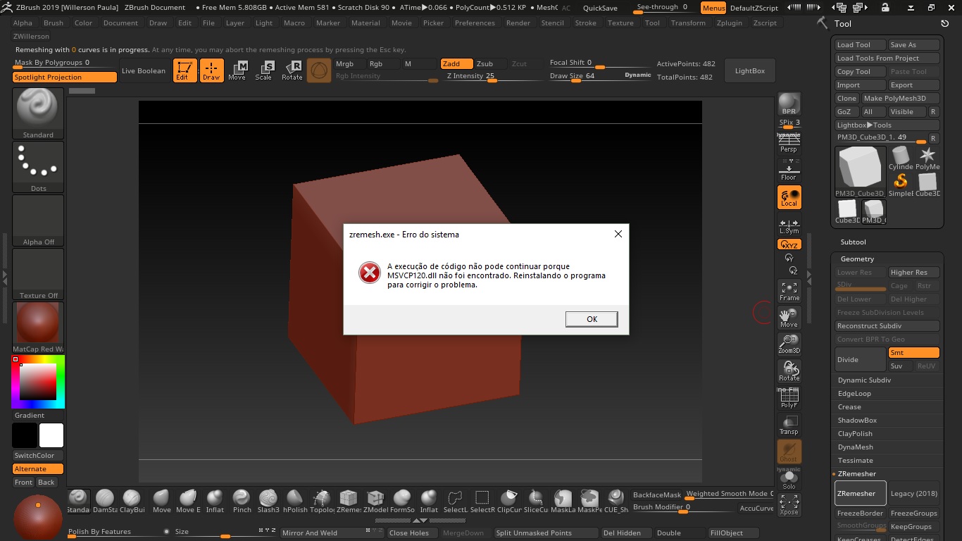Expand the Subtool section
Screen dimensions: 962x541
[853, 242]
